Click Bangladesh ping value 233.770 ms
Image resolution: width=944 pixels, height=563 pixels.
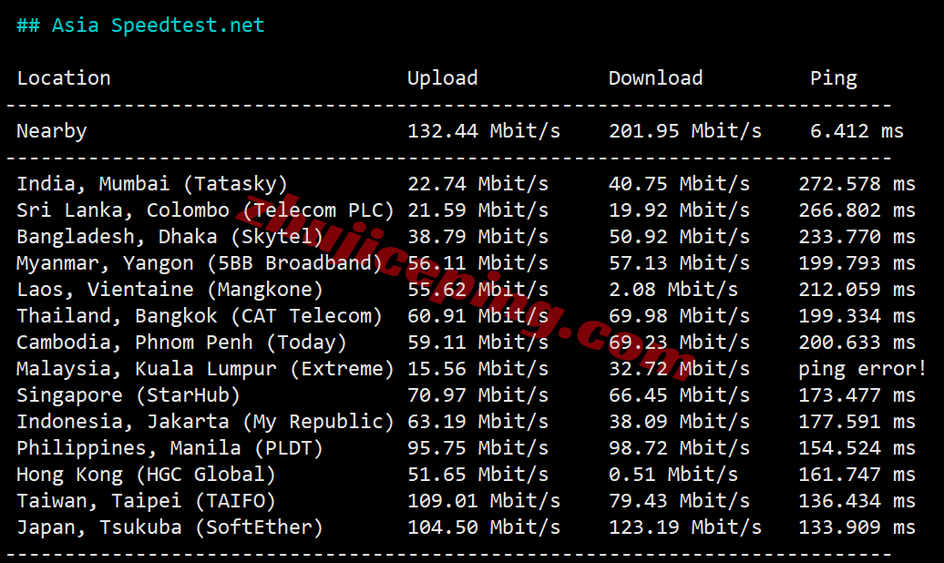coord(857,237)
